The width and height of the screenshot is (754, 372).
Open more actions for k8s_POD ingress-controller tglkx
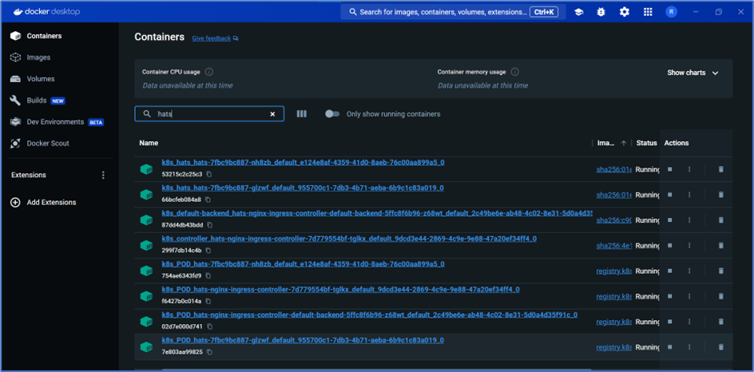[689, 296]
